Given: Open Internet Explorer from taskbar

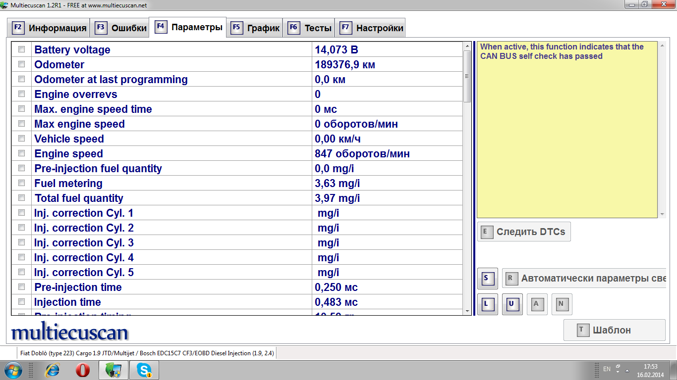Looking at the screenshot, I should pyautogui.click(x=52, y=370).
